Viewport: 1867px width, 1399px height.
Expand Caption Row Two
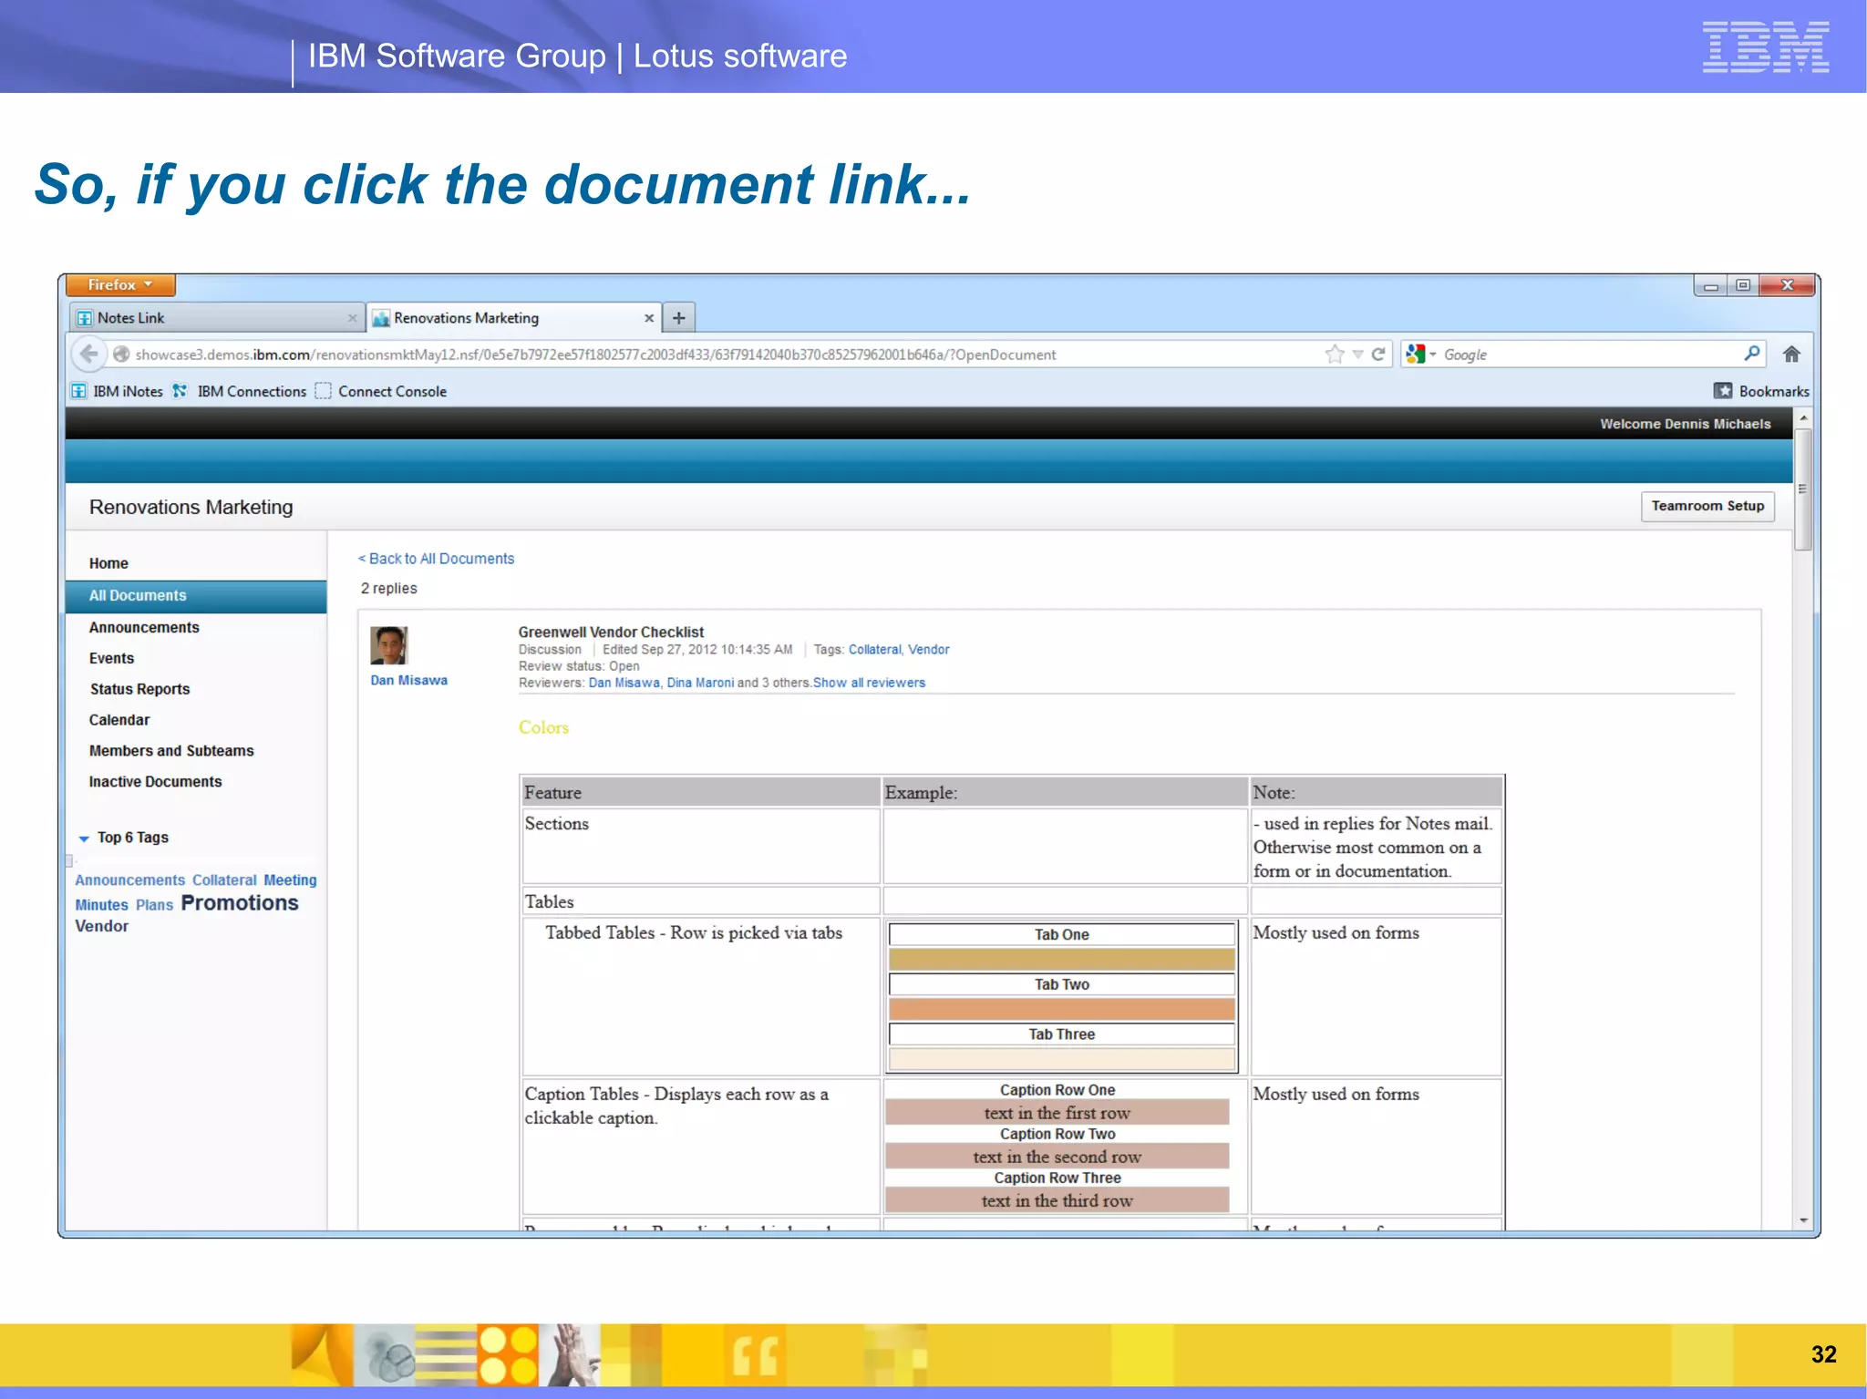1057,1134
